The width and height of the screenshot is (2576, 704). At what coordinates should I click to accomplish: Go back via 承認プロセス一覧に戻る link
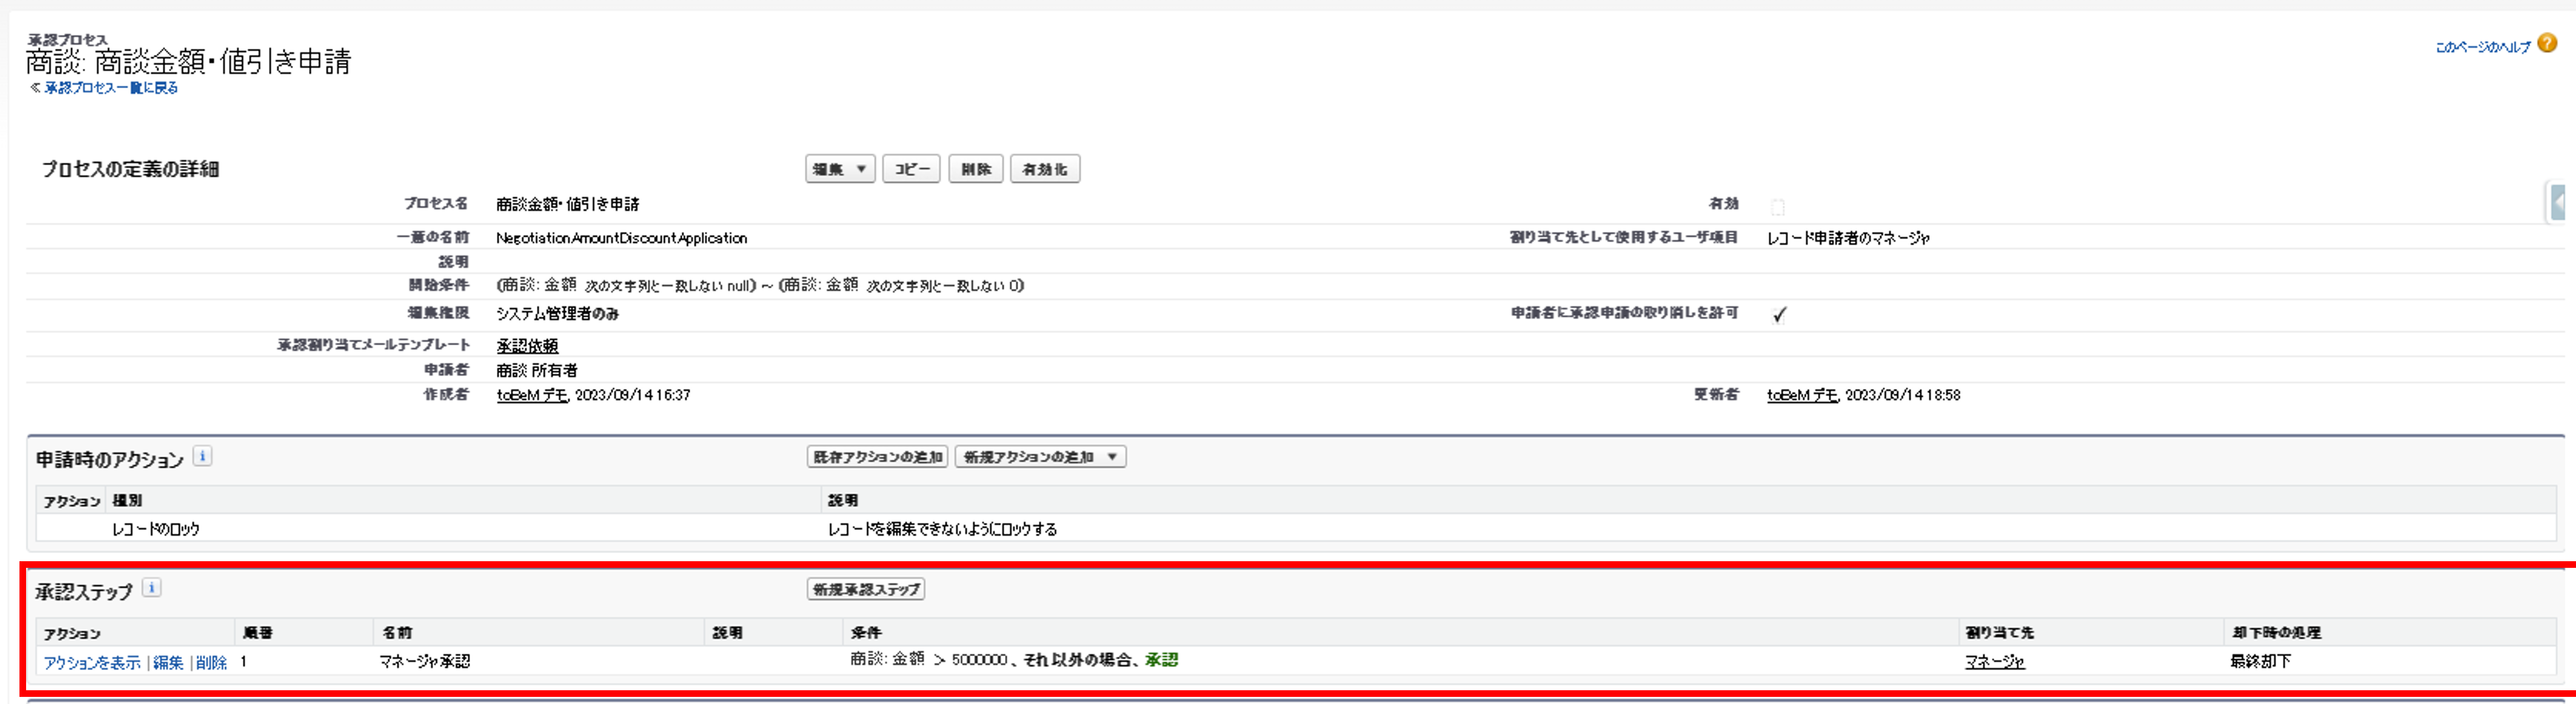tap(111, 88)
